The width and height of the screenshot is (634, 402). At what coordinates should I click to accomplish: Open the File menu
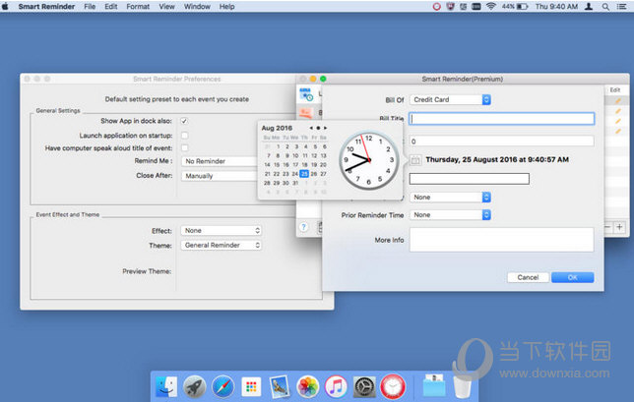pos(90,7)
